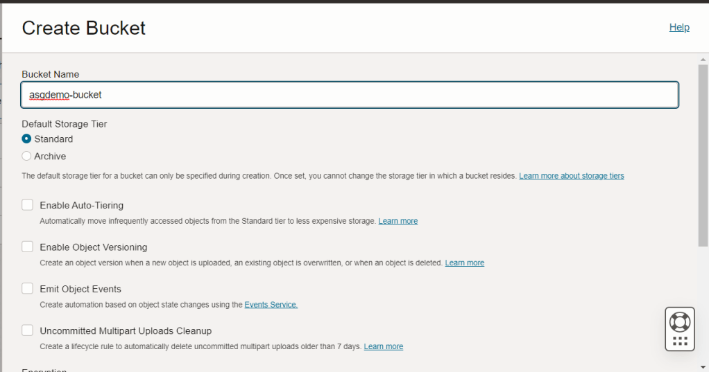Open the lifebuoy support help icon

point(679,321)
